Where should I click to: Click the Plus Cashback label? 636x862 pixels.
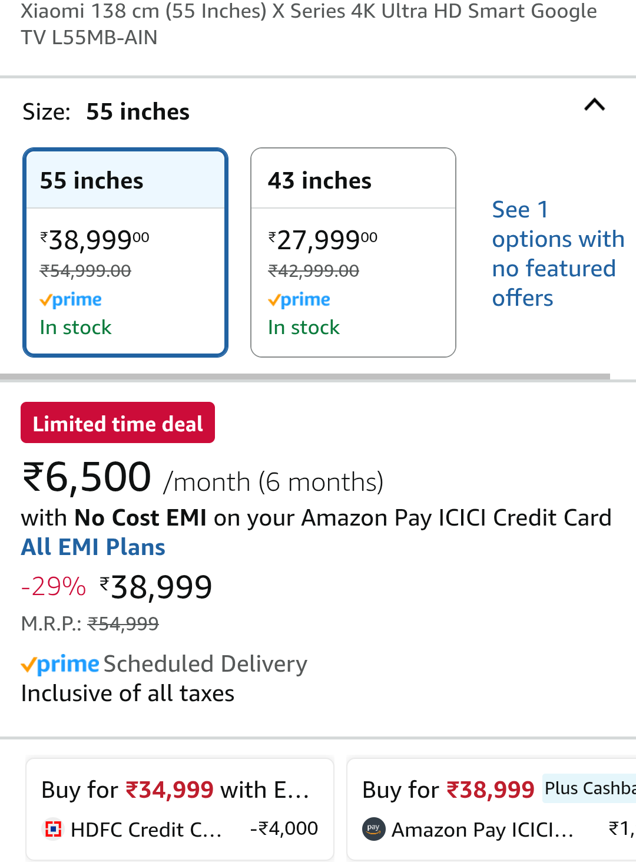pos(589,788)
